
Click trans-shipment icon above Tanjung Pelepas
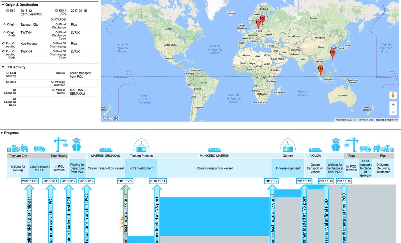coord(141,146)
